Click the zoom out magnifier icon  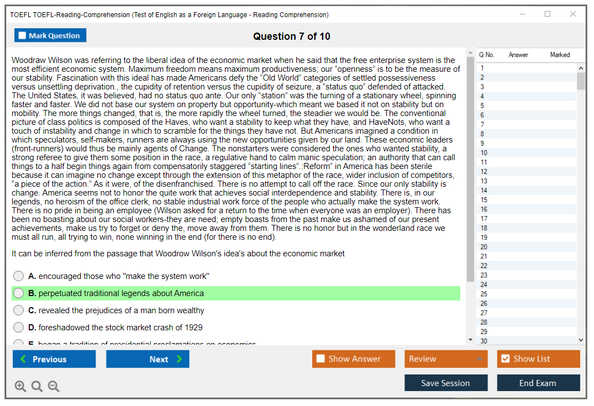point(54,386)
